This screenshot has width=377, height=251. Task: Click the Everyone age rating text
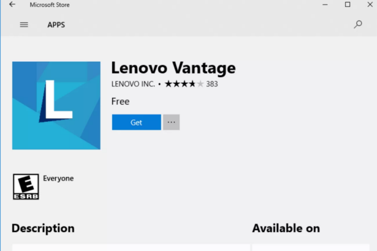[x=58, y=179]
